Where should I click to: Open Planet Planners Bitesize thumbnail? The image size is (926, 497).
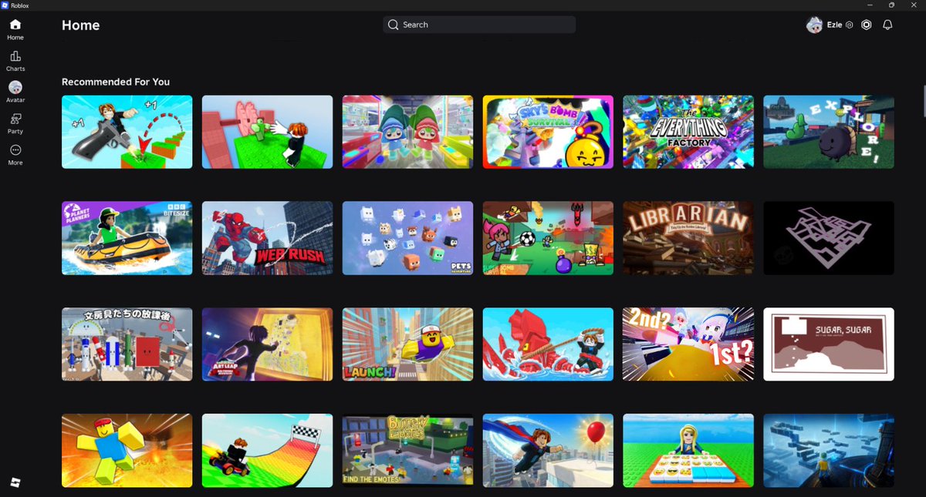click(x=127, y=238)
